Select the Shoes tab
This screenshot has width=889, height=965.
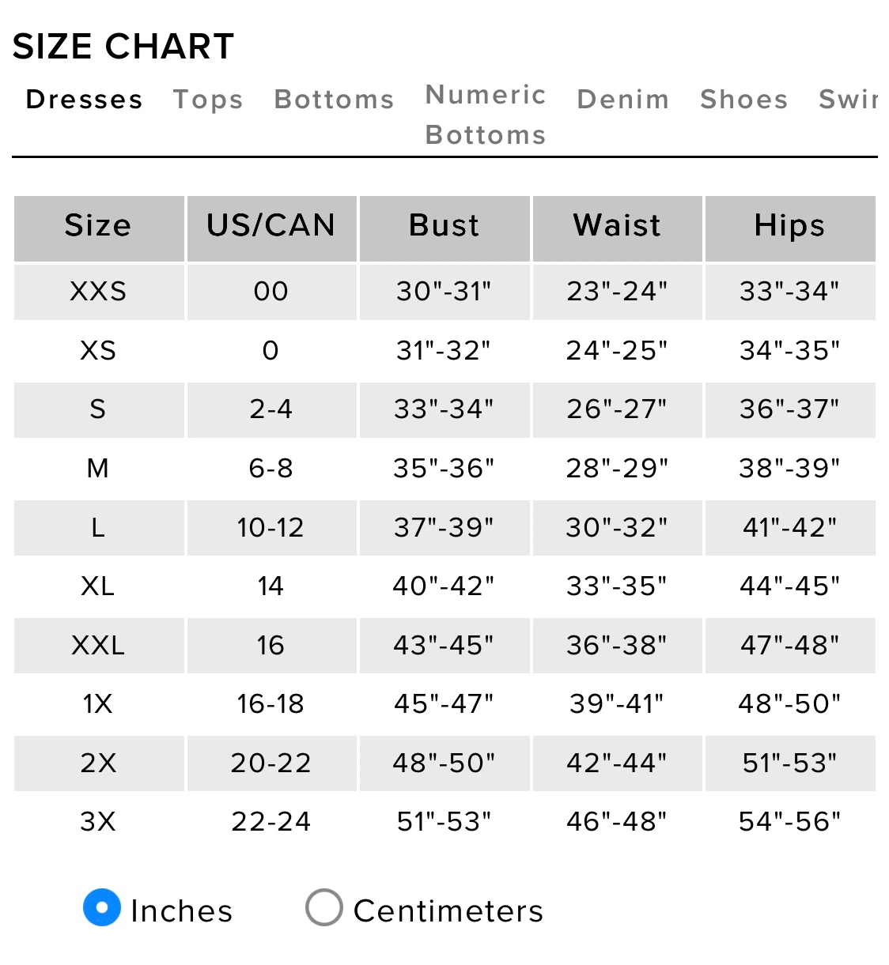pyautogui.click(x=744, y=100)
